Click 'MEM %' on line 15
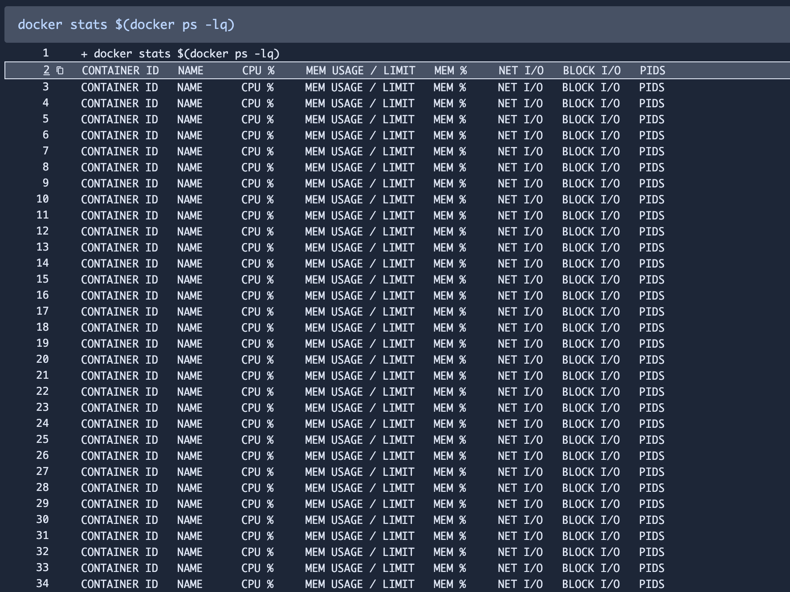 tap(450, 280)
